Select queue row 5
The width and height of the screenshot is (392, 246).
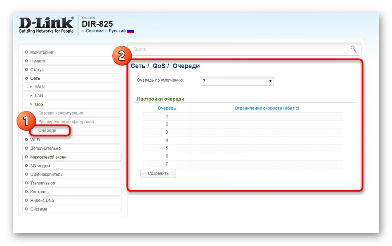243,148
